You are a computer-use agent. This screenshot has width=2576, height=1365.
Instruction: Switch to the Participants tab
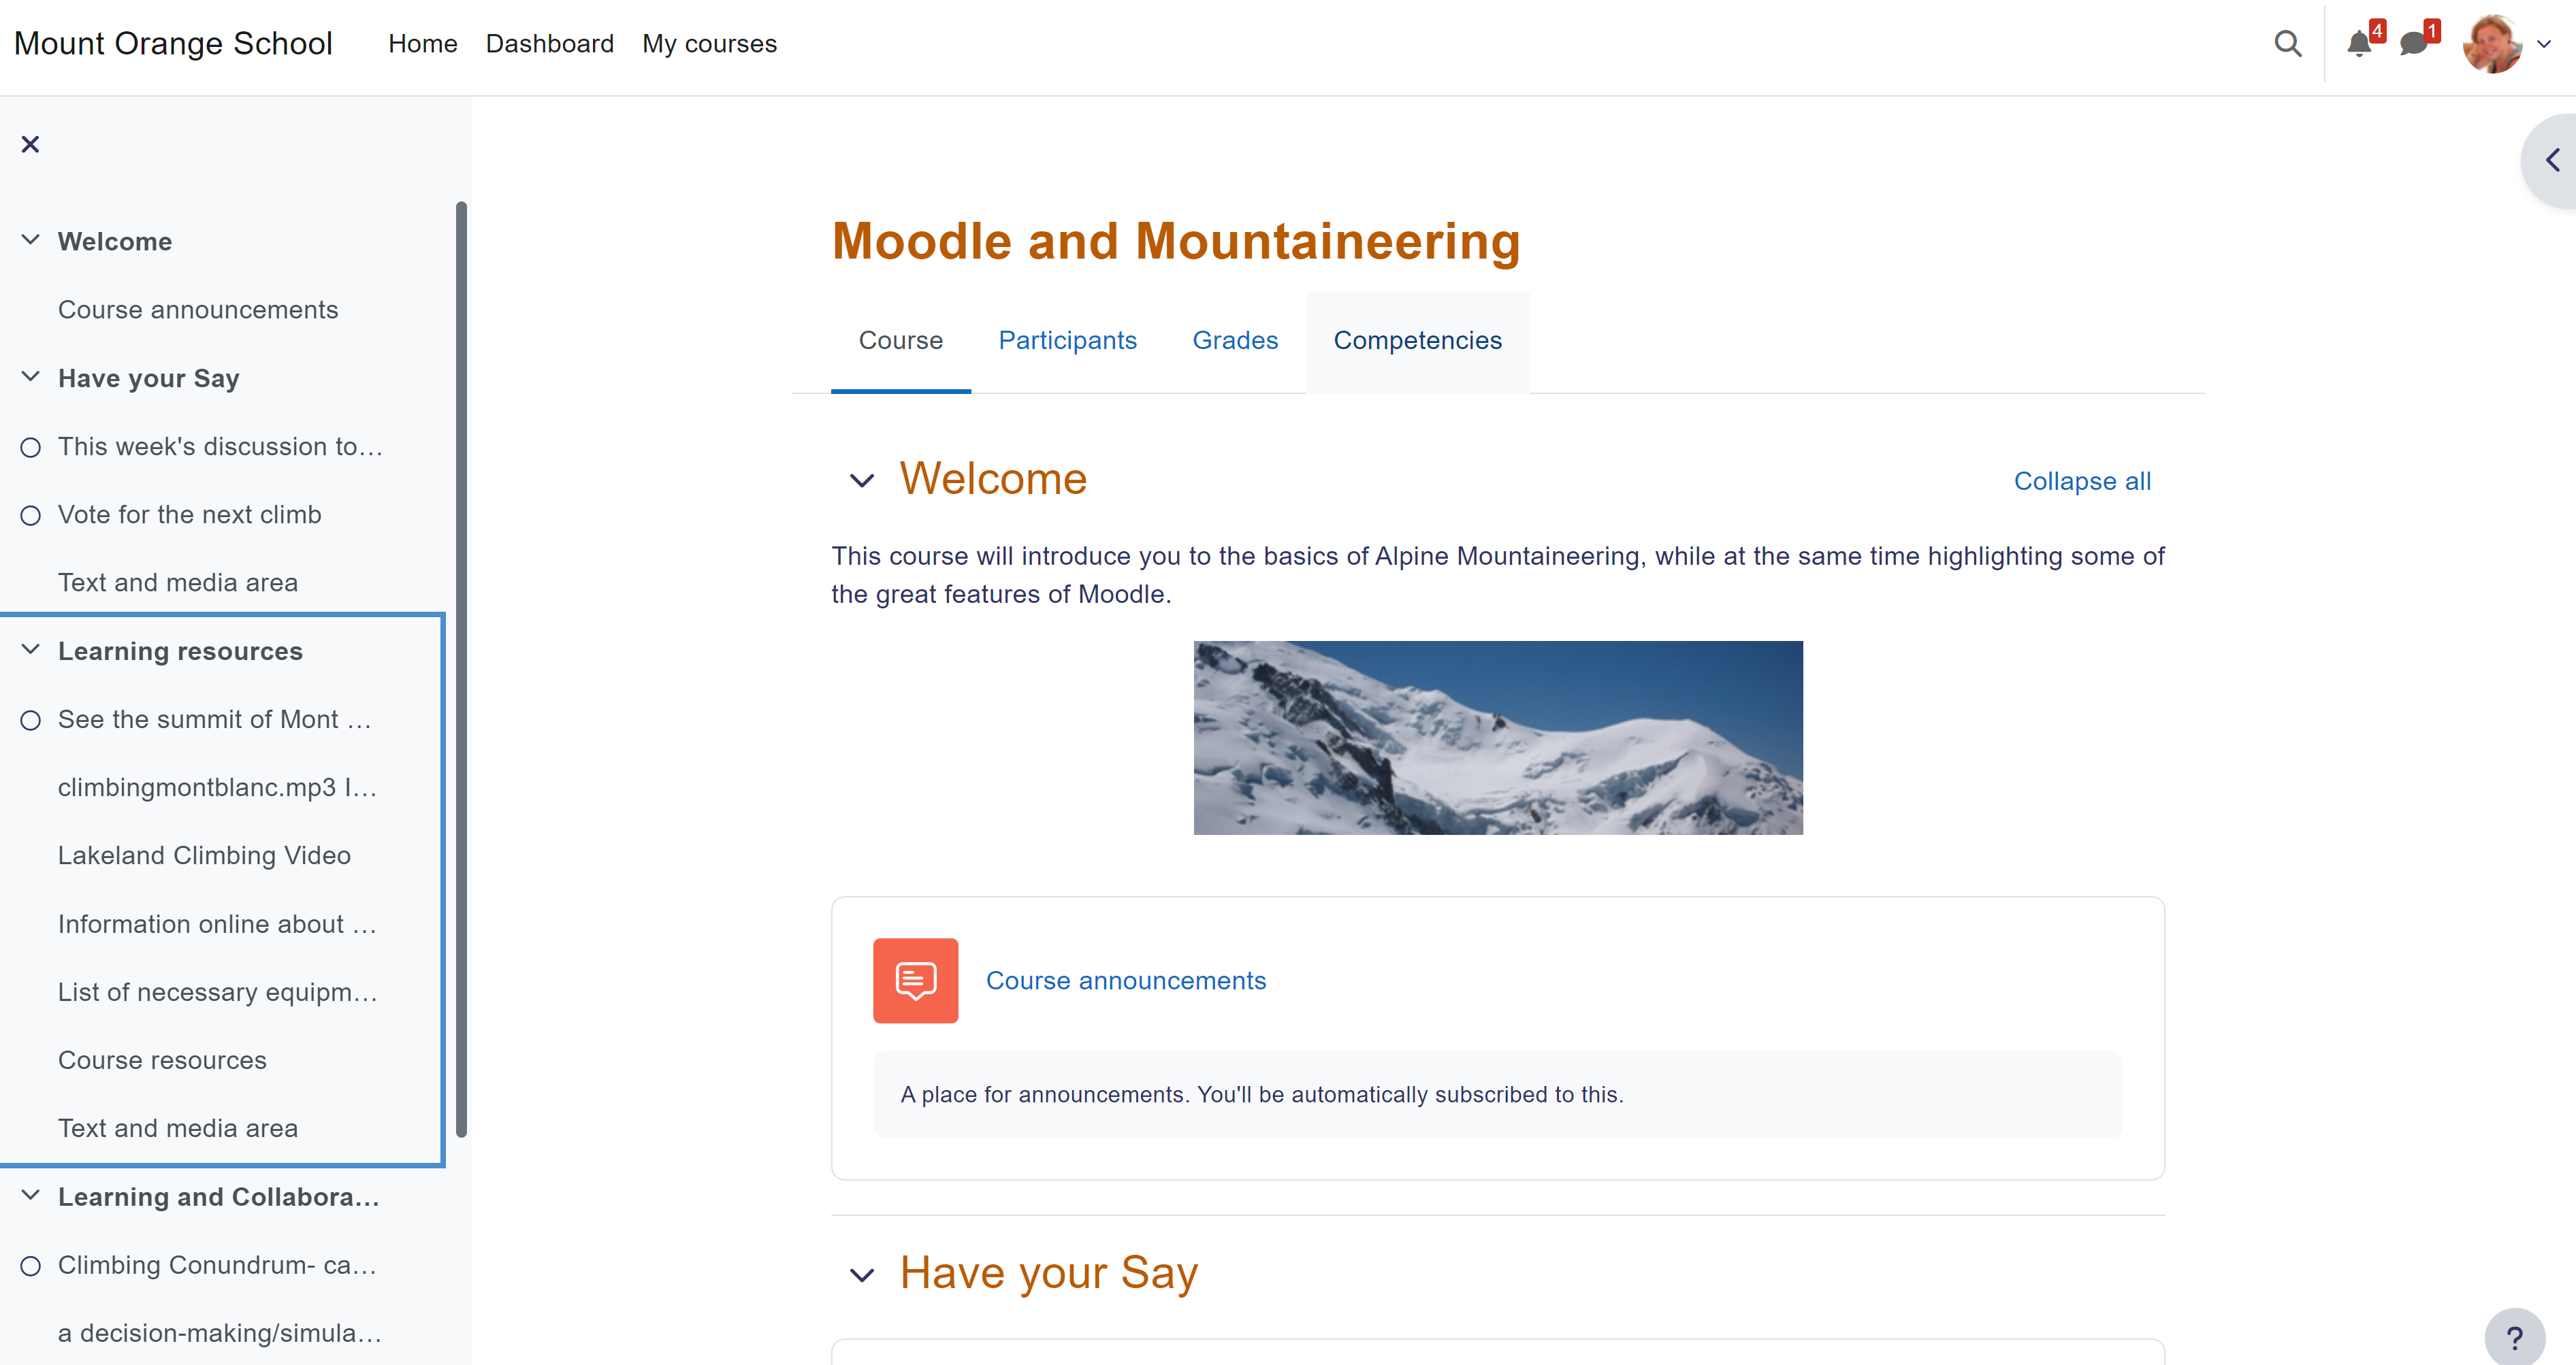(x=1067, y=341)
